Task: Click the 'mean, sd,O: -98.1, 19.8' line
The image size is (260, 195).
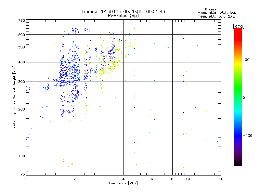Action: pos(216,13)
